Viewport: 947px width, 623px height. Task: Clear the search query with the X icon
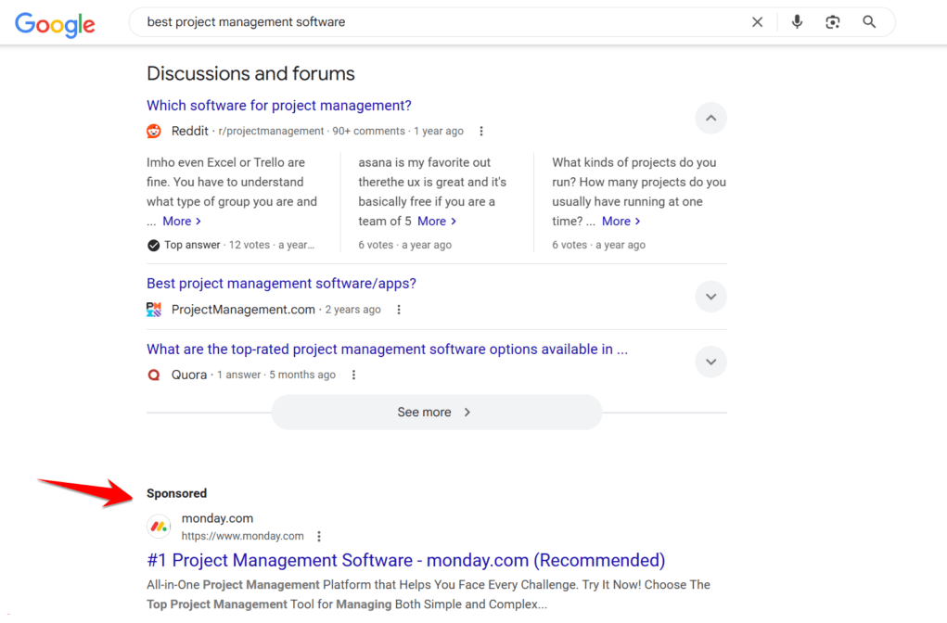point(757,21)
